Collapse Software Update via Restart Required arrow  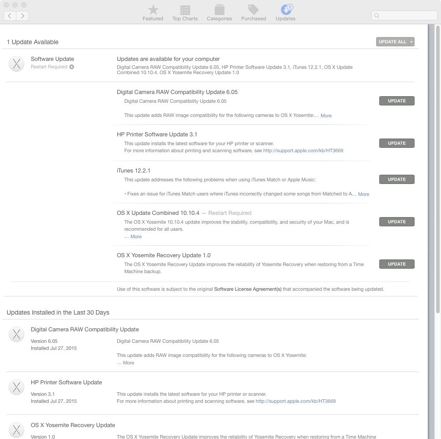[72, 67]
